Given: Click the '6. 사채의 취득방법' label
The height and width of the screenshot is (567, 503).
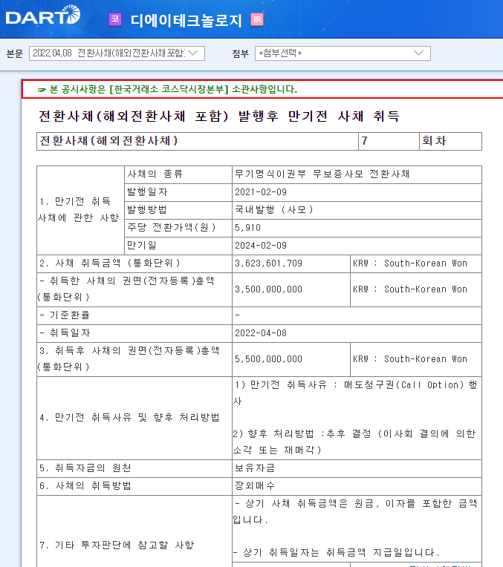Looking at the screenshot, I should coord(85,486).
